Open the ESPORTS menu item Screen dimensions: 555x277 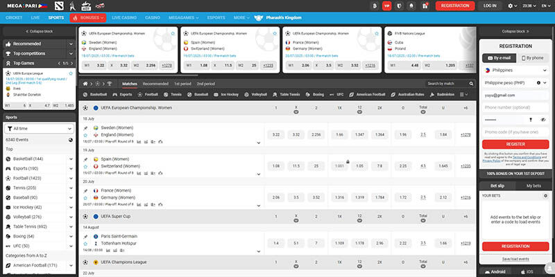pyautogui.click(x=216, y=18)
